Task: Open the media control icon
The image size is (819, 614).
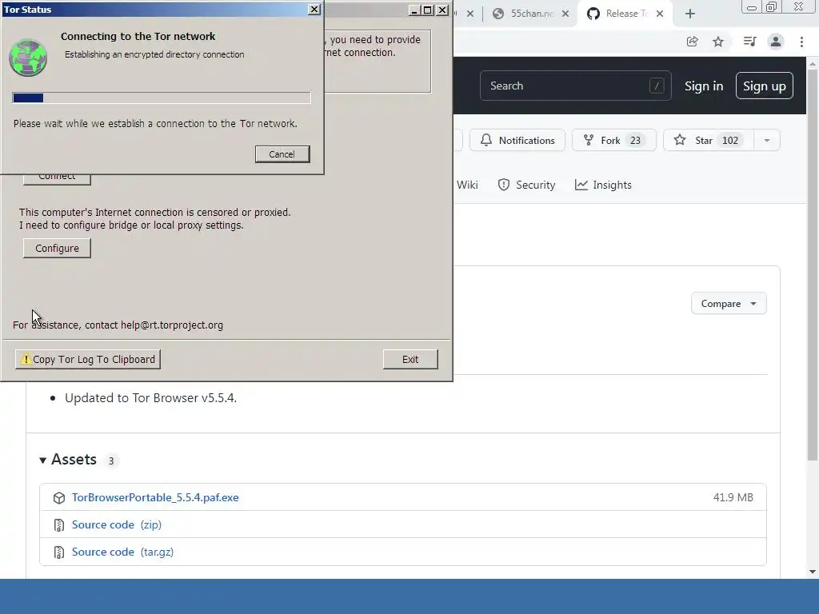Action: [x=749, y=42]
